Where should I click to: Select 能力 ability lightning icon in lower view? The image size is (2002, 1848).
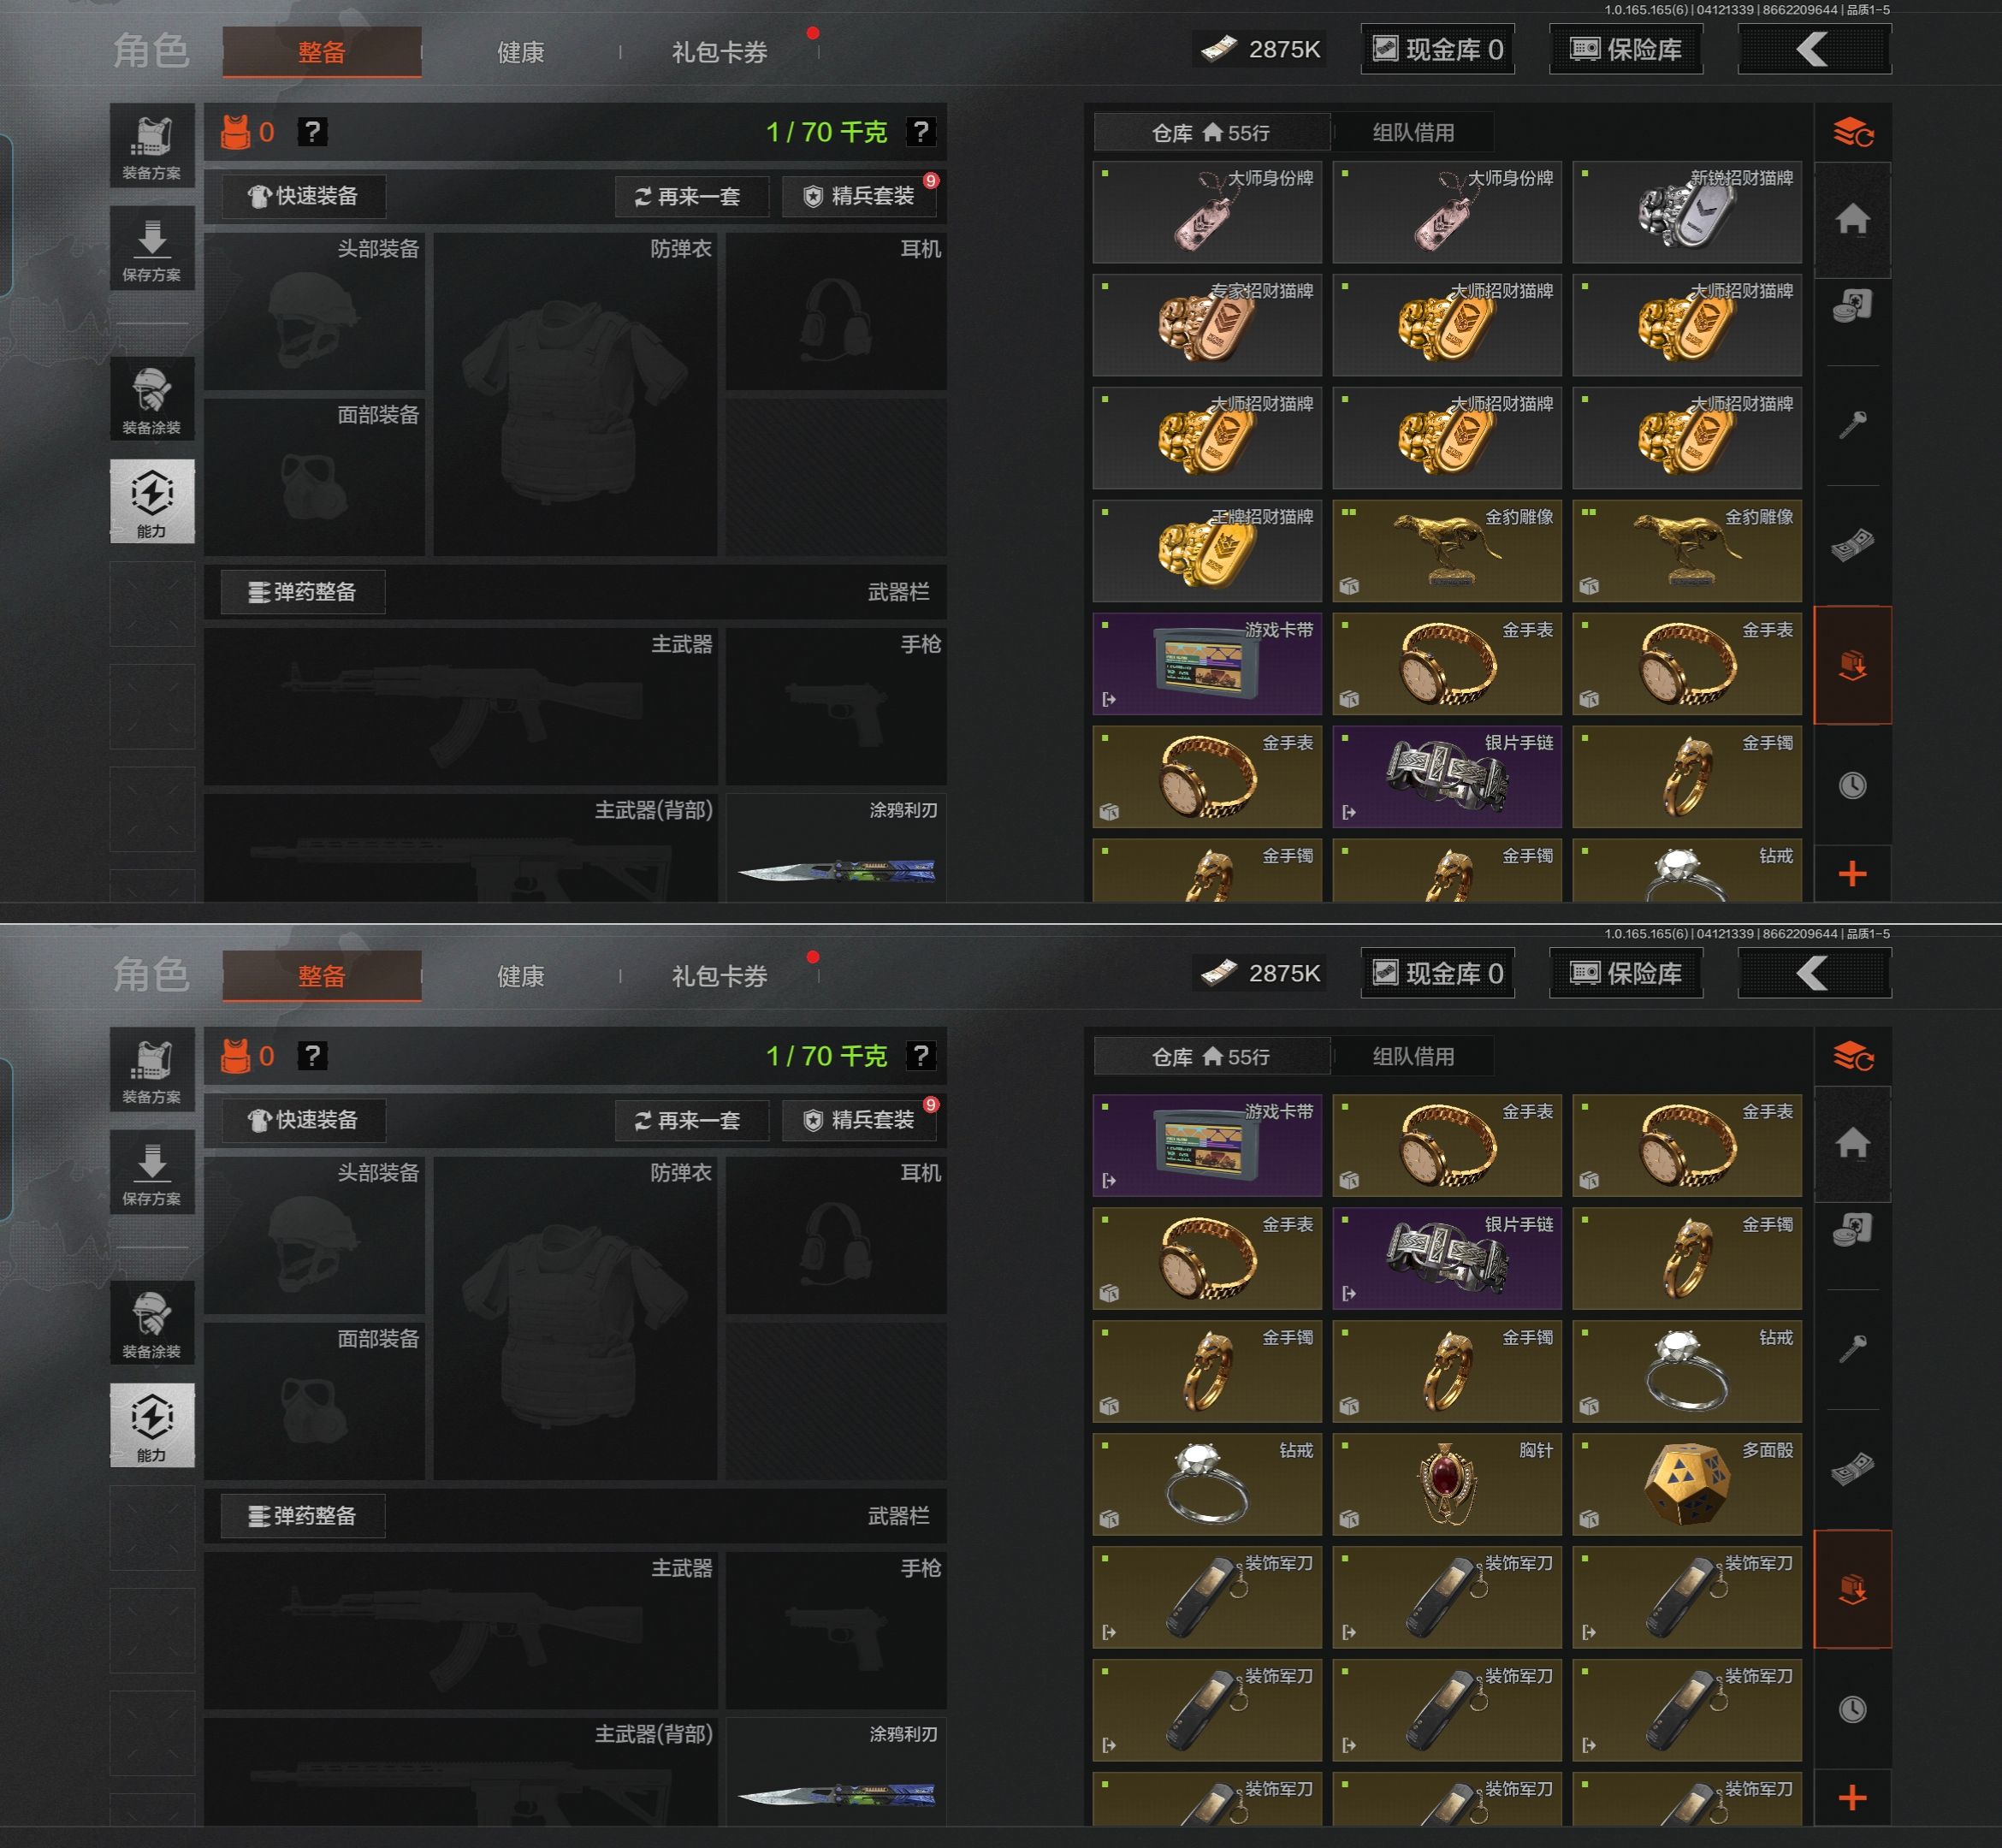(152, 1425)
